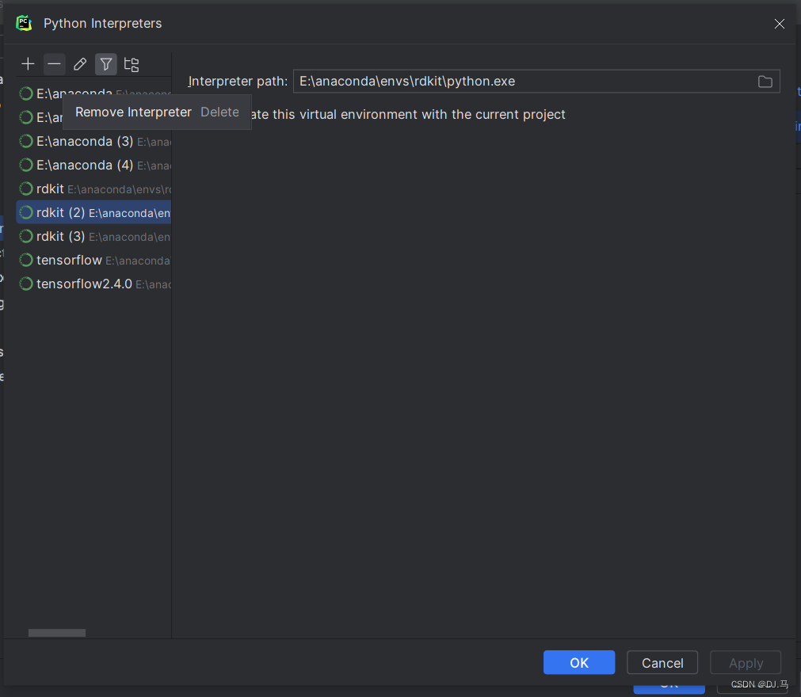The width and height of the screenshot is (801, 697).
Task: Select the E:\anaconda (3) interpreter
Action: pyautogui.click(x=94, y=142)
